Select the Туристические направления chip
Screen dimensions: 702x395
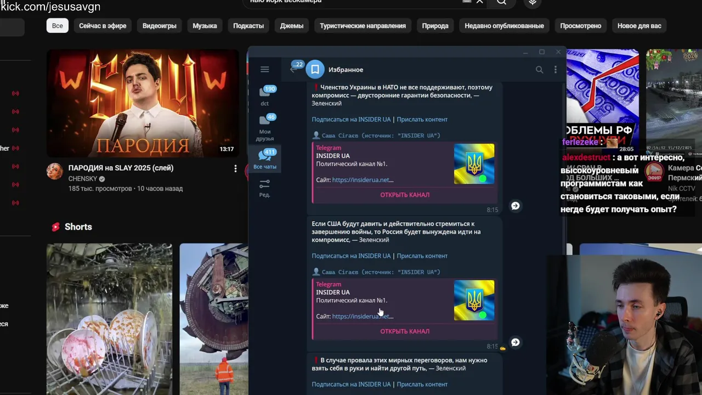(x=363, y=26)
